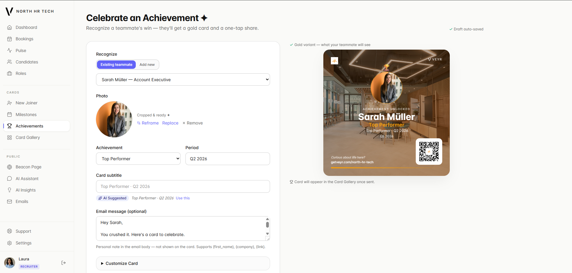Select Existing teammate option

[116, 65]
